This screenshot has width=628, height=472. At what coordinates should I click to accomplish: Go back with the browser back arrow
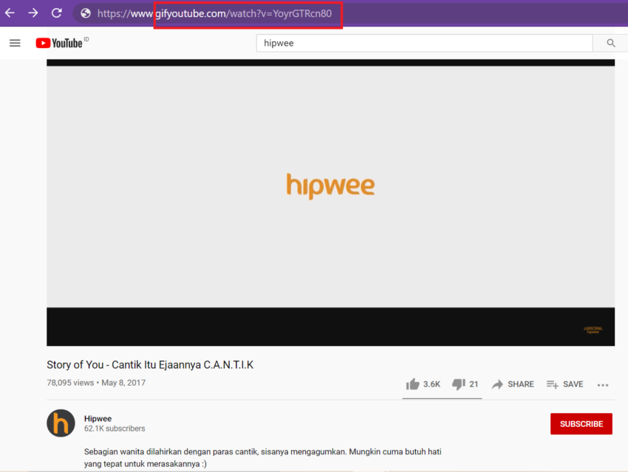coord(10,13)
